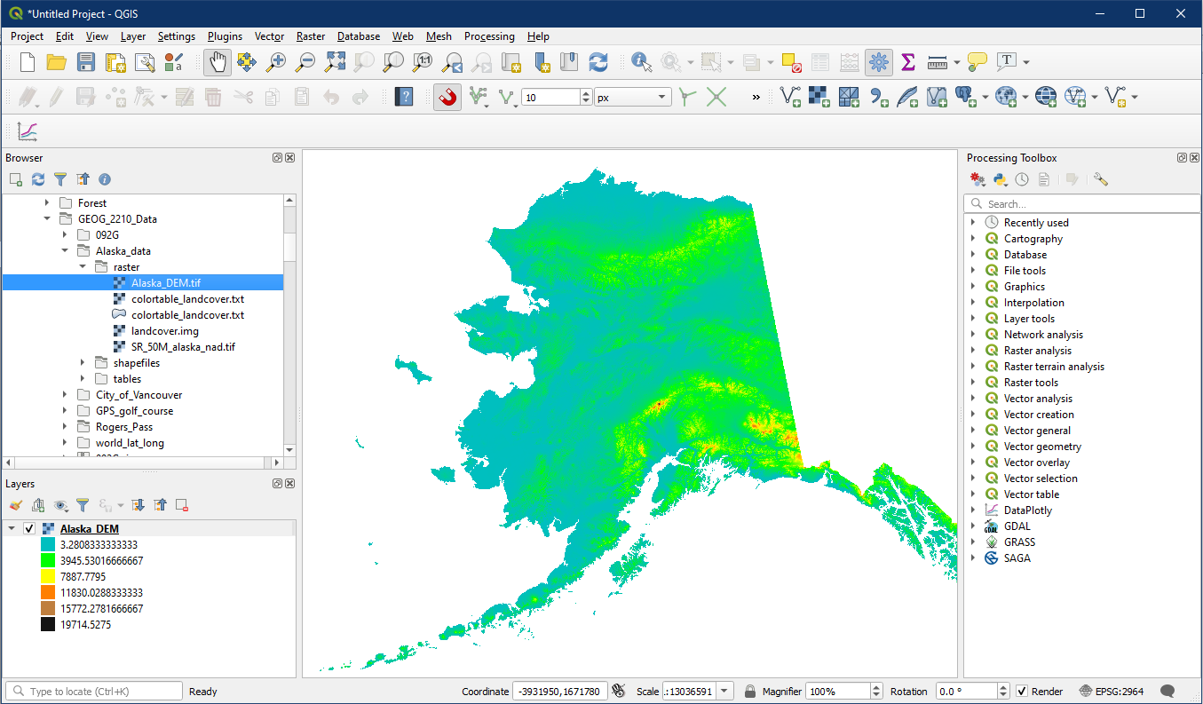Select landcover.img in the Browser

(x=164, y=331)
